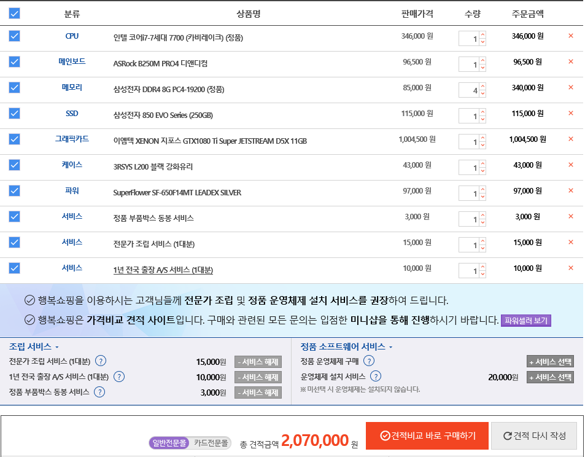Remove the 메모리 row via red X

pos(570,87)
